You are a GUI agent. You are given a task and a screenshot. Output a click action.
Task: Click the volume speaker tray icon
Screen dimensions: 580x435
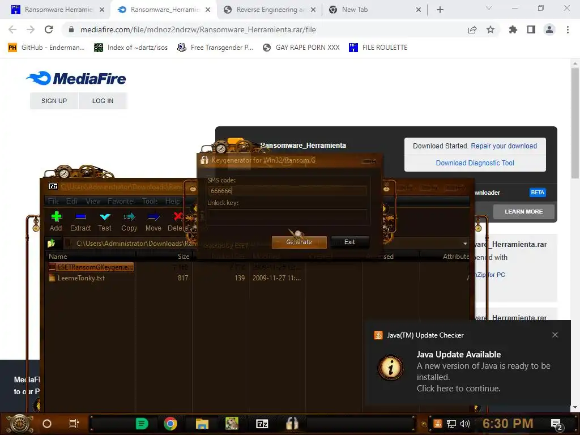tap(464, 424)
